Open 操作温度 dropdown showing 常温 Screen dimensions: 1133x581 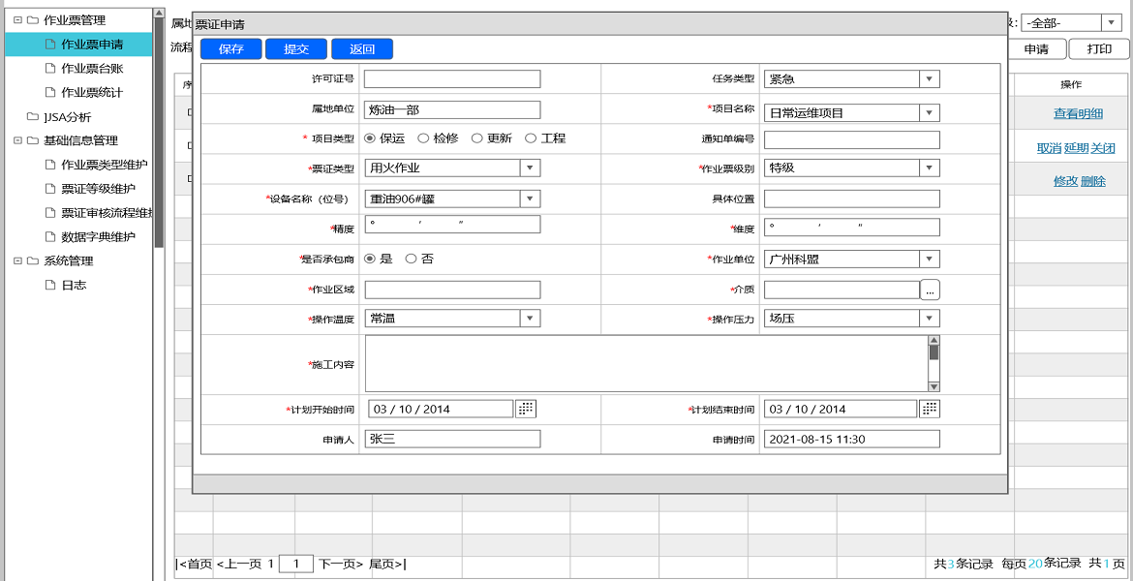(452, 318)
